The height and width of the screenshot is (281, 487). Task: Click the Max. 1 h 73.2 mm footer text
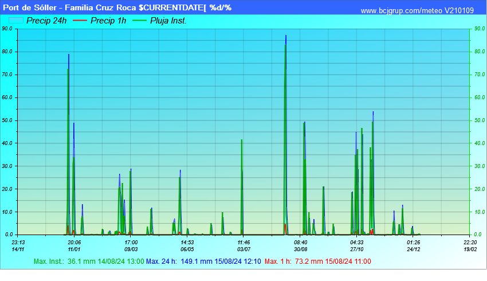pos(317,262)
